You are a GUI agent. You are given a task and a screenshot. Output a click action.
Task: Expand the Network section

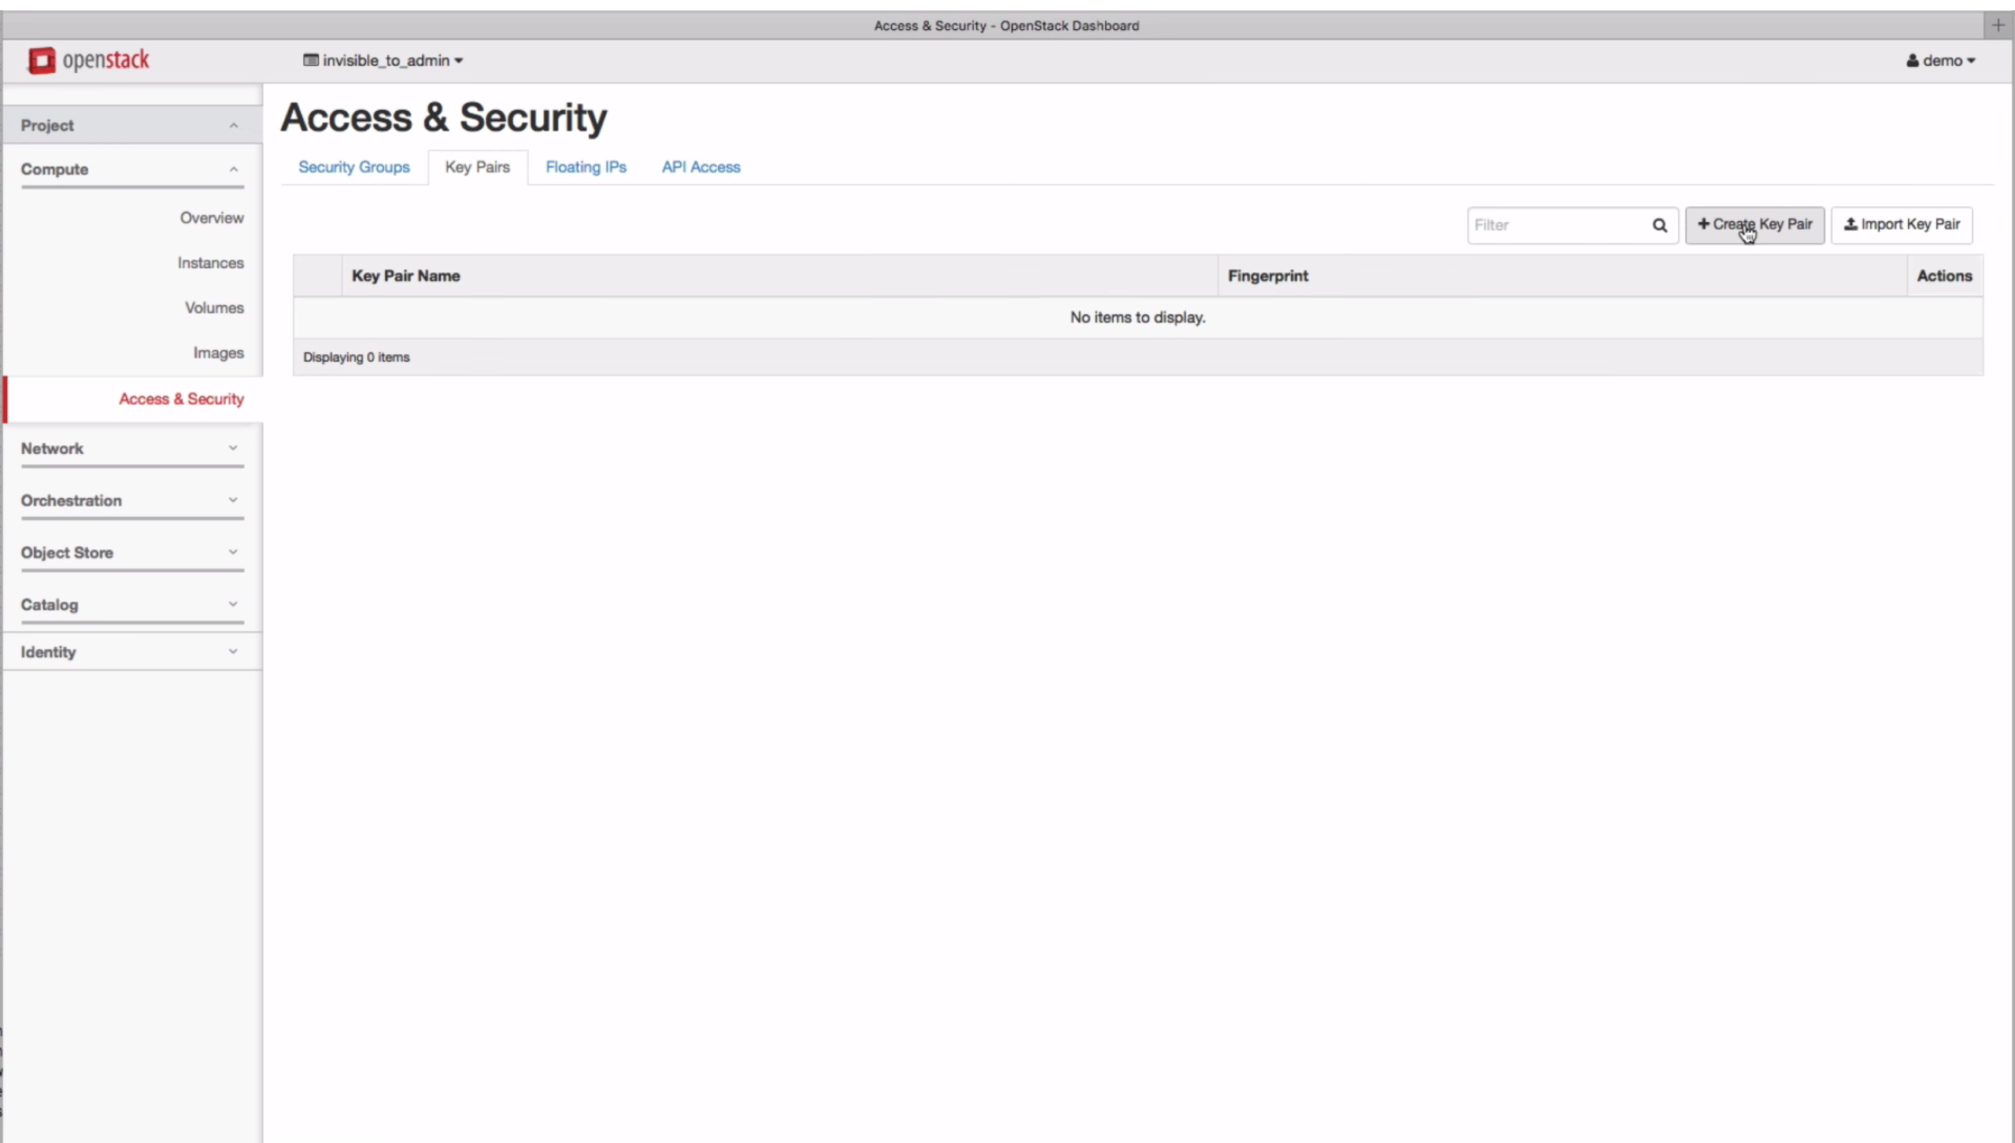131,448
